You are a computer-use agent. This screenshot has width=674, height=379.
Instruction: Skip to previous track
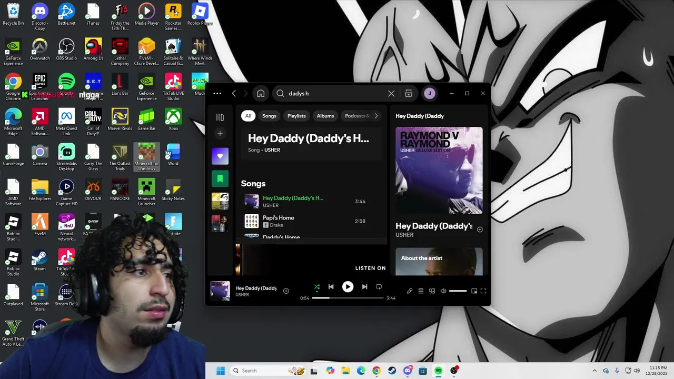coord(331,287)
